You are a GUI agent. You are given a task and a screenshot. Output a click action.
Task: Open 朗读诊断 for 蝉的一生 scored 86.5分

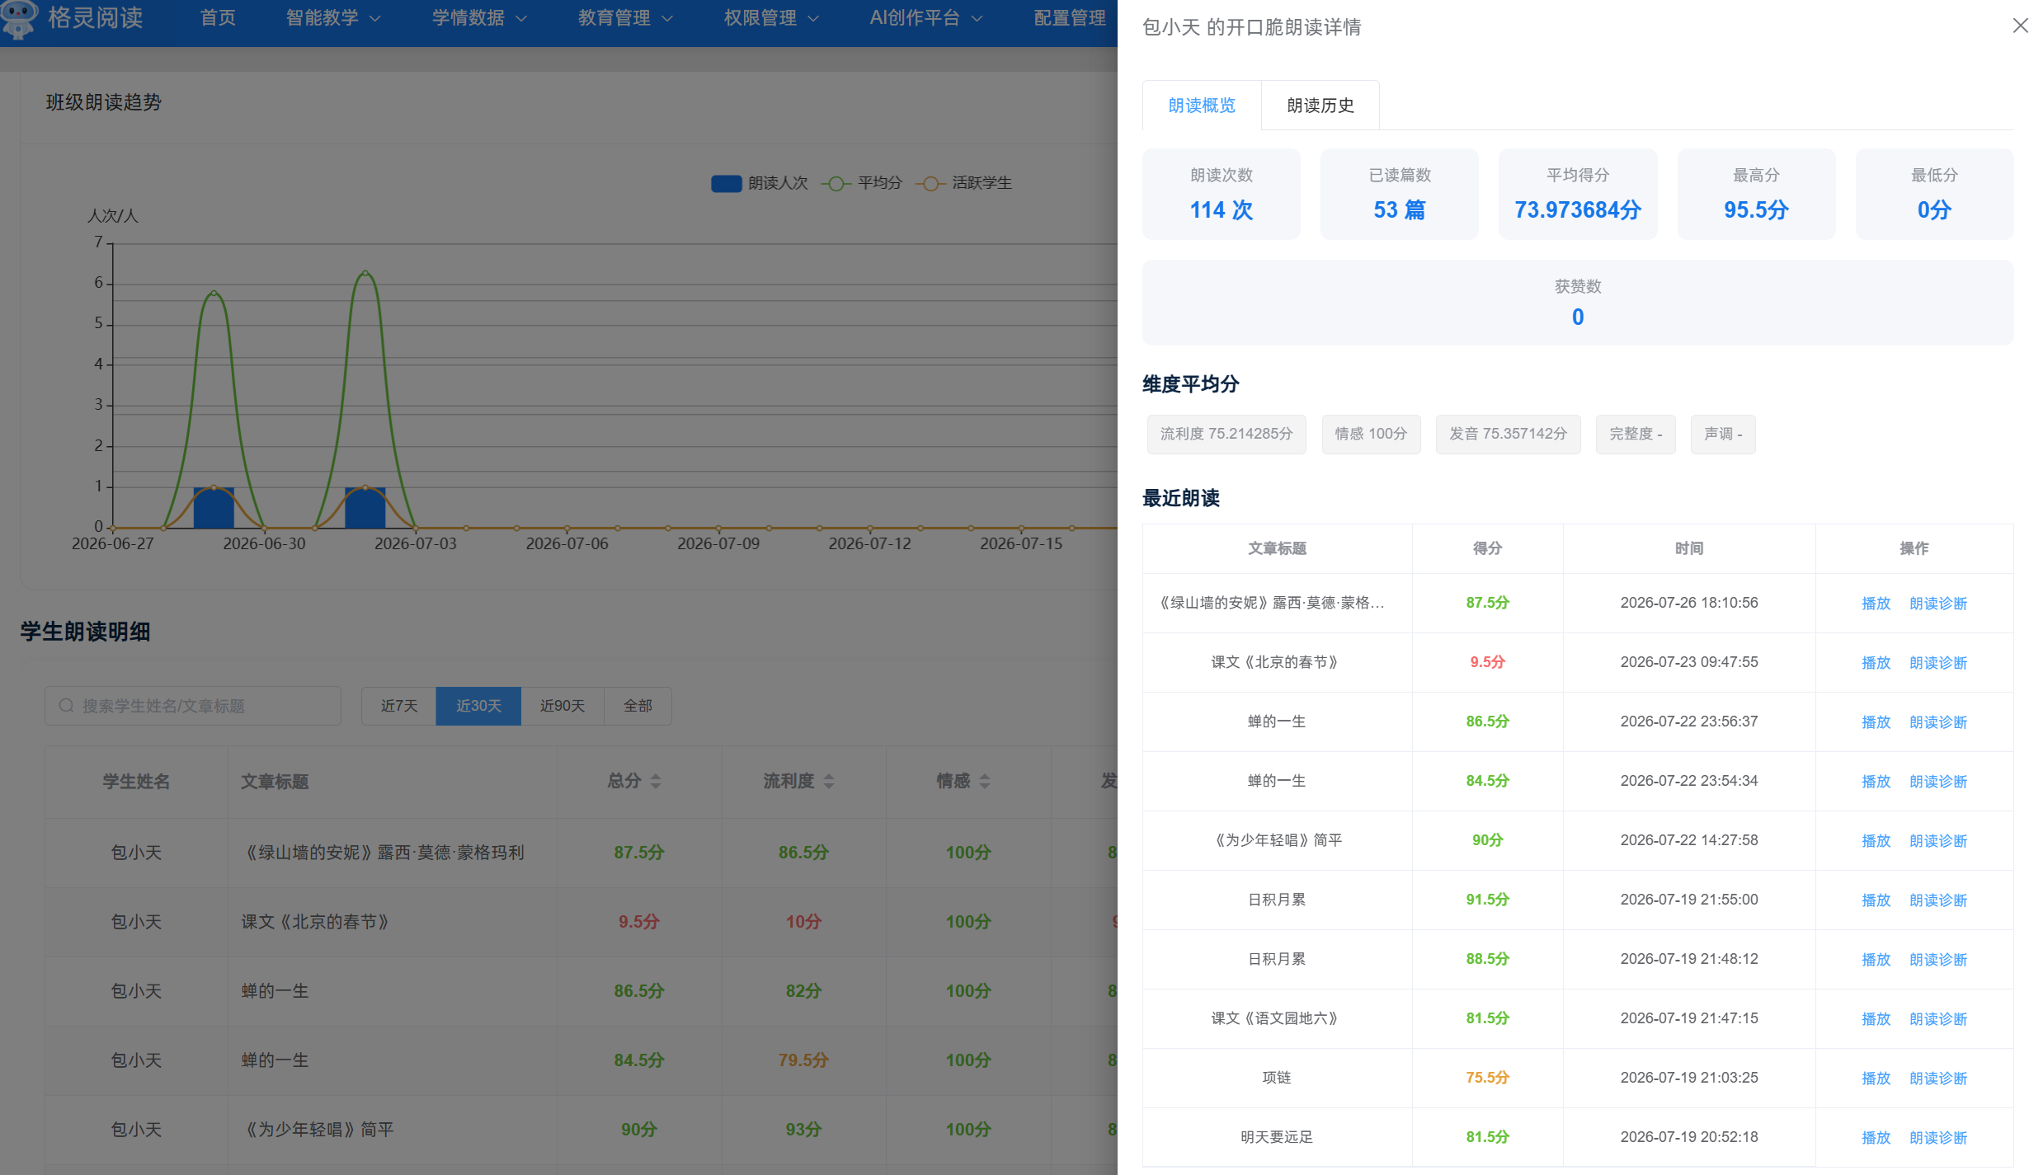(1938, 722)
